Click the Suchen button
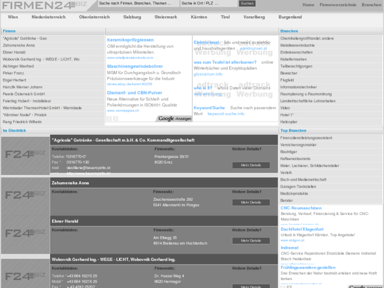This screenshot has width=384, height=288. [x=247, y=3]
